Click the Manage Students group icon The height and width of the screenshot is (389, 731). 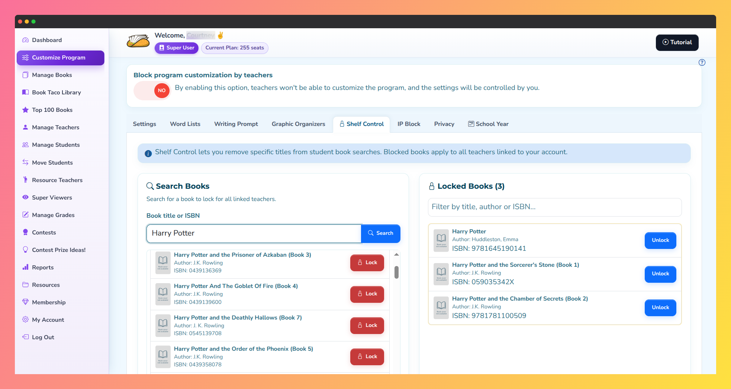coord(25,145)
